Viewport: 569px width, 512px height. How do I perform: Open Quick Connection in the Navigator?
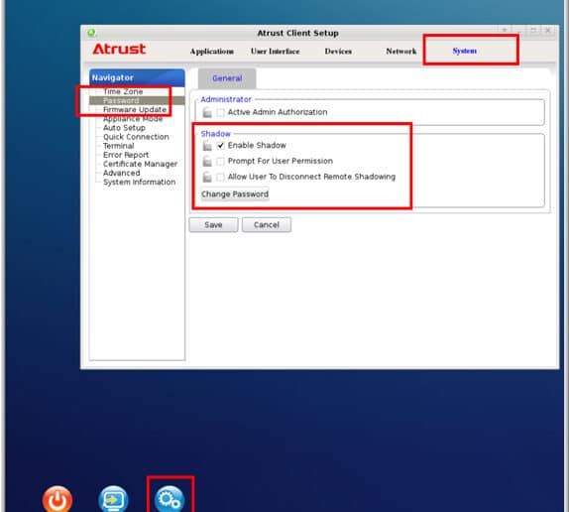point(136,137)
